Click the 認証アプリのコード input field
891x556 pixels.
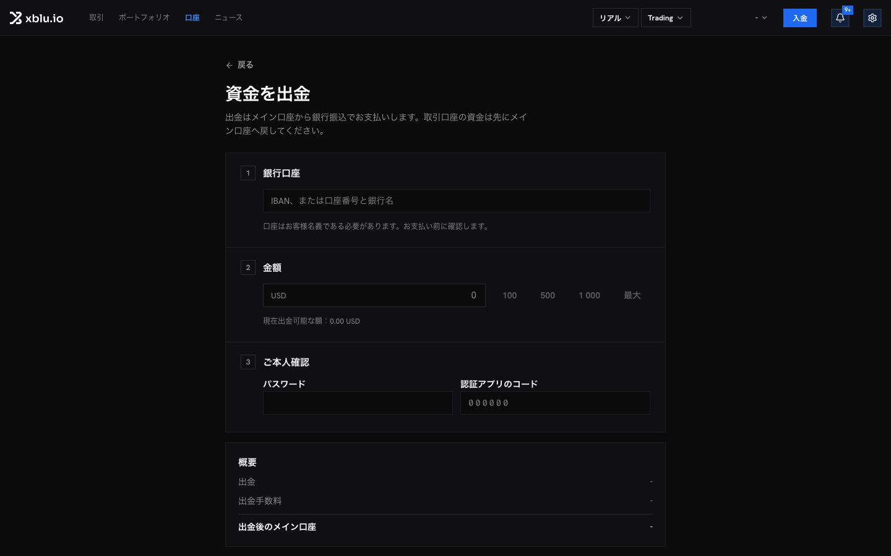click(x=555, y=403)
